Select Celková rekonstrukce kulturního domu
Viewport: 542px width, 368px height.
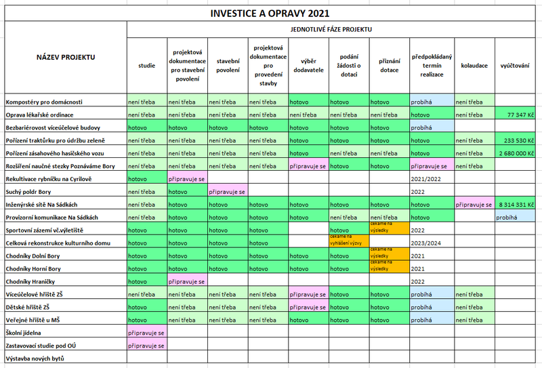tap(66, 243)
